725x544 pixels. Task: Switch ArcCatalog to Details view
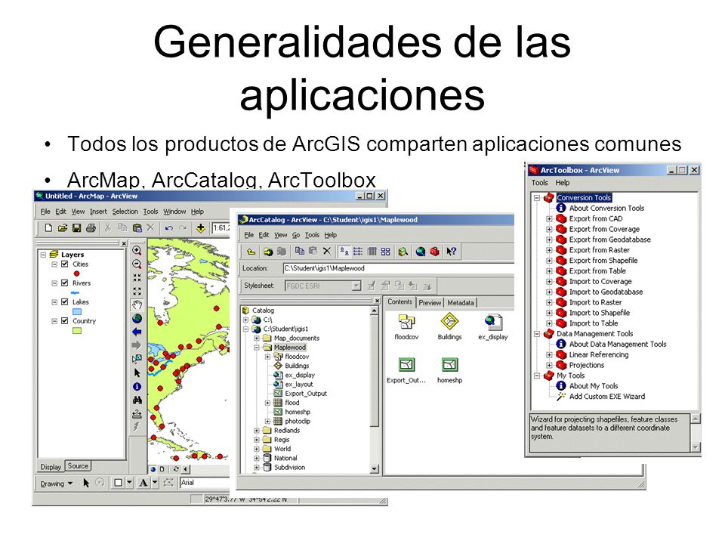click(372, 251)
